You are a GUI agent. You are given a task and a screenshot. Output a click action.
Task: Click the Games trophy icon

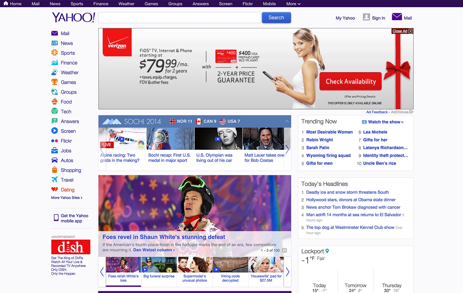(x=55, y=82)
